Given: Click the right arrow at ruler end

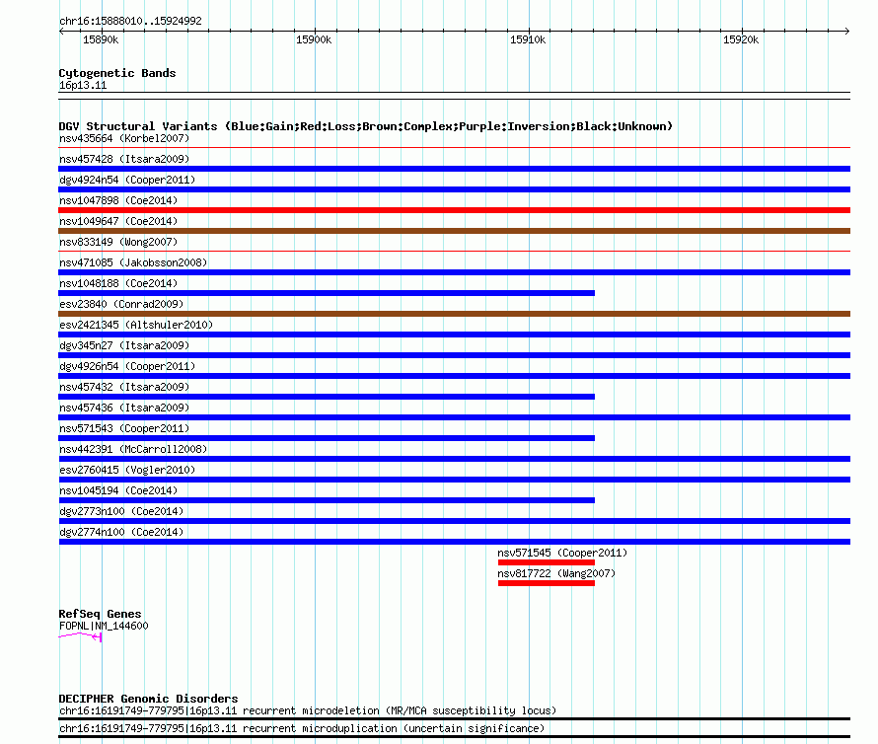Looking at the screenshot, I should [847, 31].
